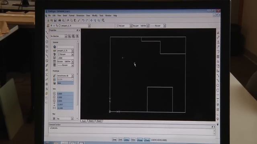Open the lineweight ByLayer drop-down in toolbar

[165, 26]
